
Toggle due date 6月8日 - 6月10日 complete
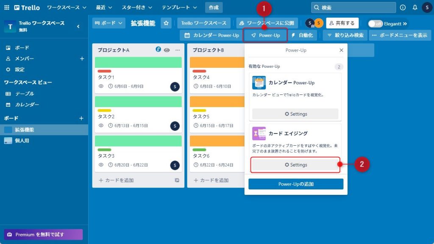(212, 86)
